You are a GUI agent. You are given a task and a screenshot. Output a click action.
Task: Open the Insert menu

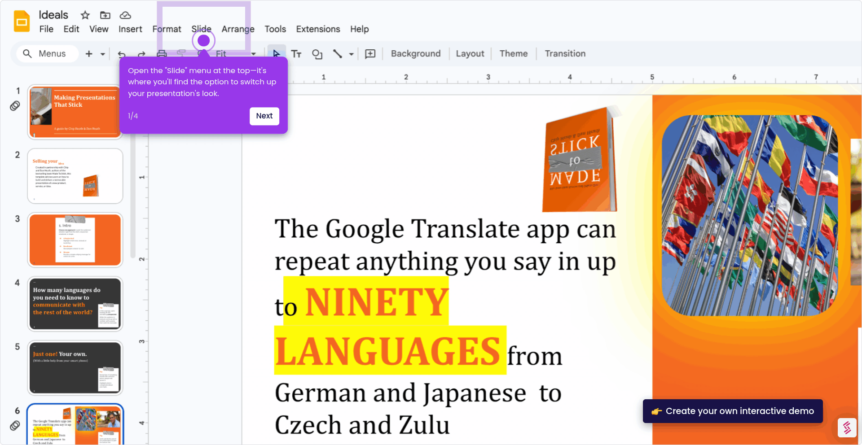click(x=130, y=29)
